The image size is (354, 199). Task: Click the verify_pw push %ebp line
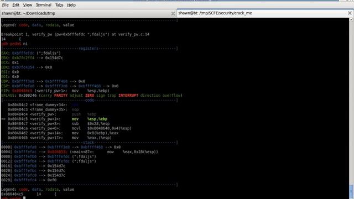(x=52, y=114)
